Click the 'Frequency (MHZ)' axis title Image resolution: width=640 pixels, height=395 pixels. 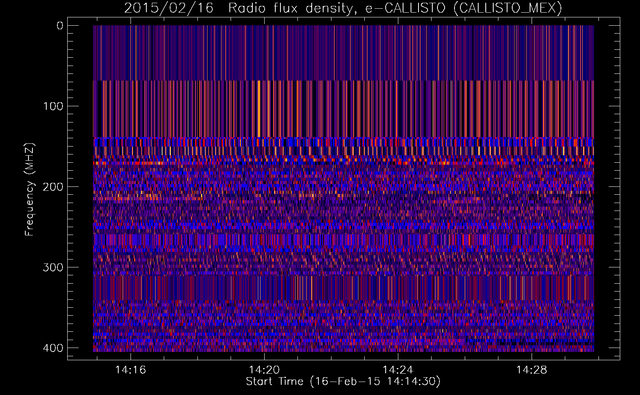[30, 189]
